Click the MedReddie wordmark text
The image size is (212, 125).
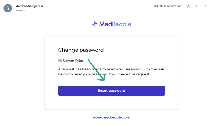[x=115, y=24]
